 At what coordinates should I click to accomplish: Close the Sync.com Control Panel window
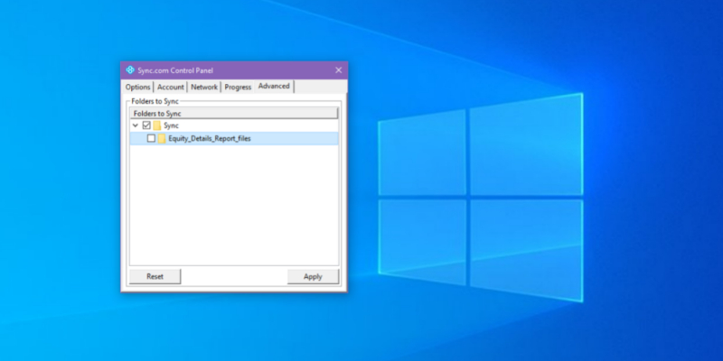pyautogui.click(x=338, y=70)
